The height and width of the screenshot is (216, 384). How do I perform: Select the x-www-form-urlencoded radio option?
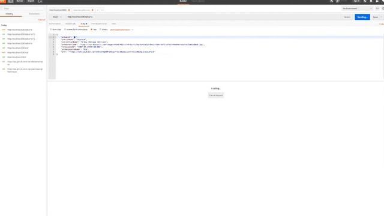[76, 29]
